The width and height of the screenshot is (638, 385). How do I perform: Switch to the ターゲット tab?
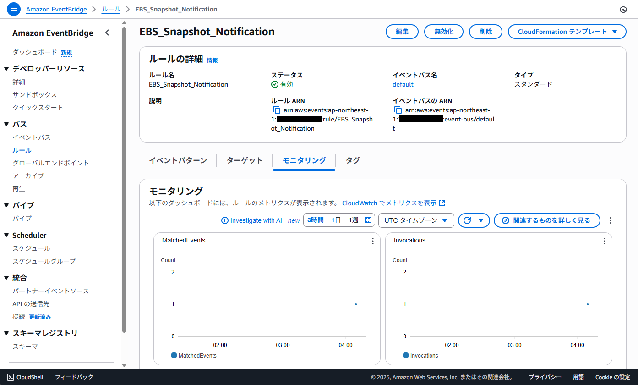pyautogui.click(x=245, y=160)
